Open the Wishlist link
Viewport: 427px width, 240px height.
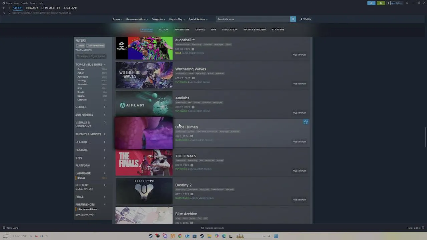click(x=306, y=19)
